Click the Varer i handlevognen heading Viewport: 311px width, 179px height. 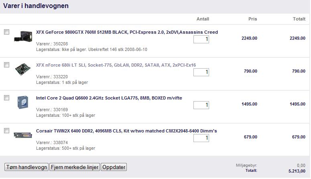36,6
